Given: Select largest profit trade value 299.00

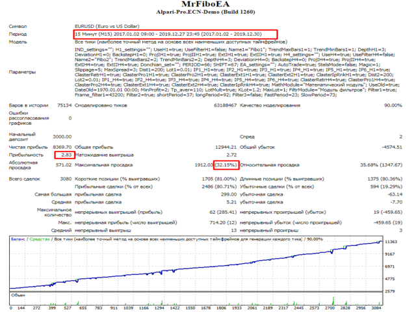Looking at the screenshot, I should (229, 194).
